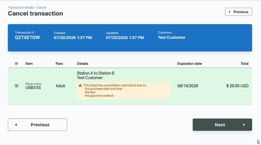Click the Adult fare cell
The image size is (261, 145).
[60, 86]
